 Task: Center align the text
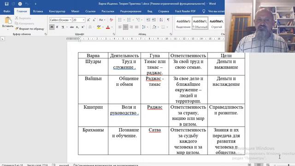pos(125,27)
